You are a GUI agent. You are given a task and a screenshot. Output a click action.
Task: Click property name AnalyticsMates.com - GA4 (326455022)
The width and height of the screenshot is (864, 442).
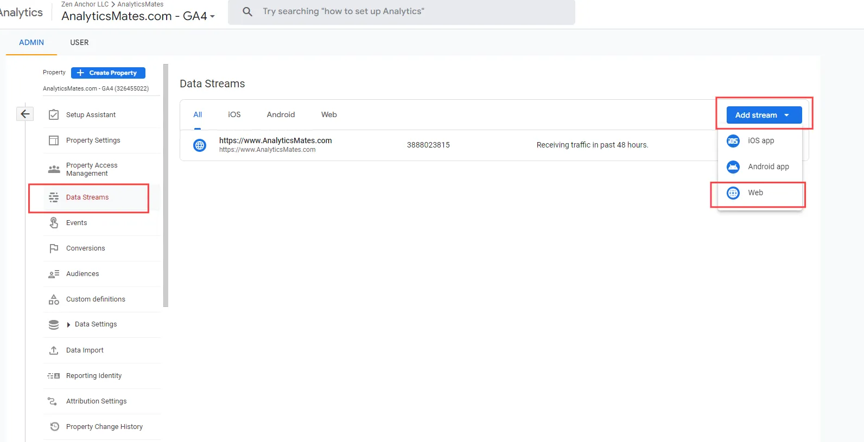click(96, 88)
